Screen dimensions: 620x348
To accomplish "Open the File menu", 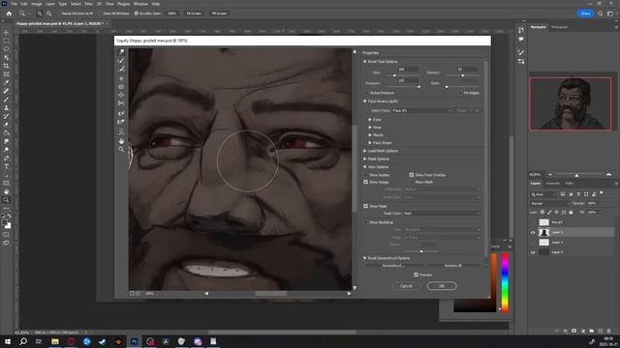I will click(x=15, y=4).
